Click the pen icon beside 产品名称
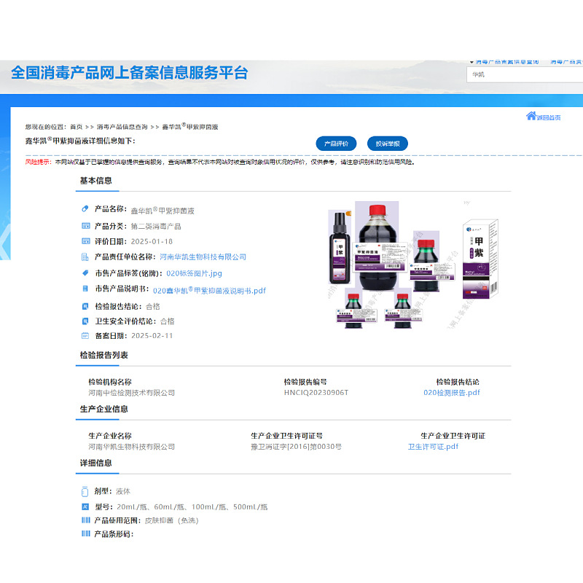583x583 pixels. 85,208
